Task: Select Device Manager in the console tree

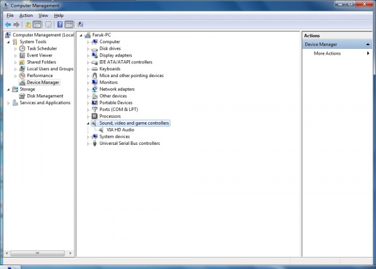Action: tap(43, 82)
